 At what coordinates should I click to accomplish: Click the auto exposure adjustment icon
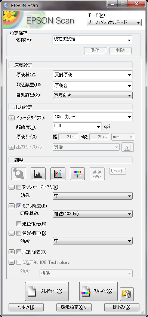tap(19, 174)
